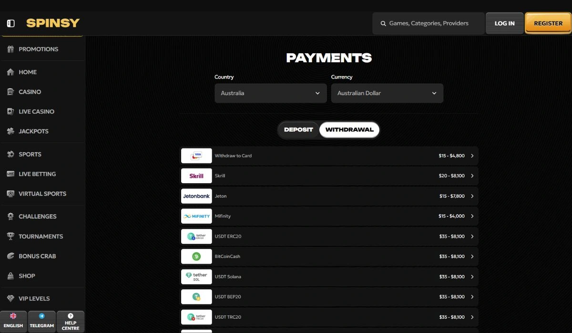
Task: Open the Telegram button
Action: coord(41,321)
